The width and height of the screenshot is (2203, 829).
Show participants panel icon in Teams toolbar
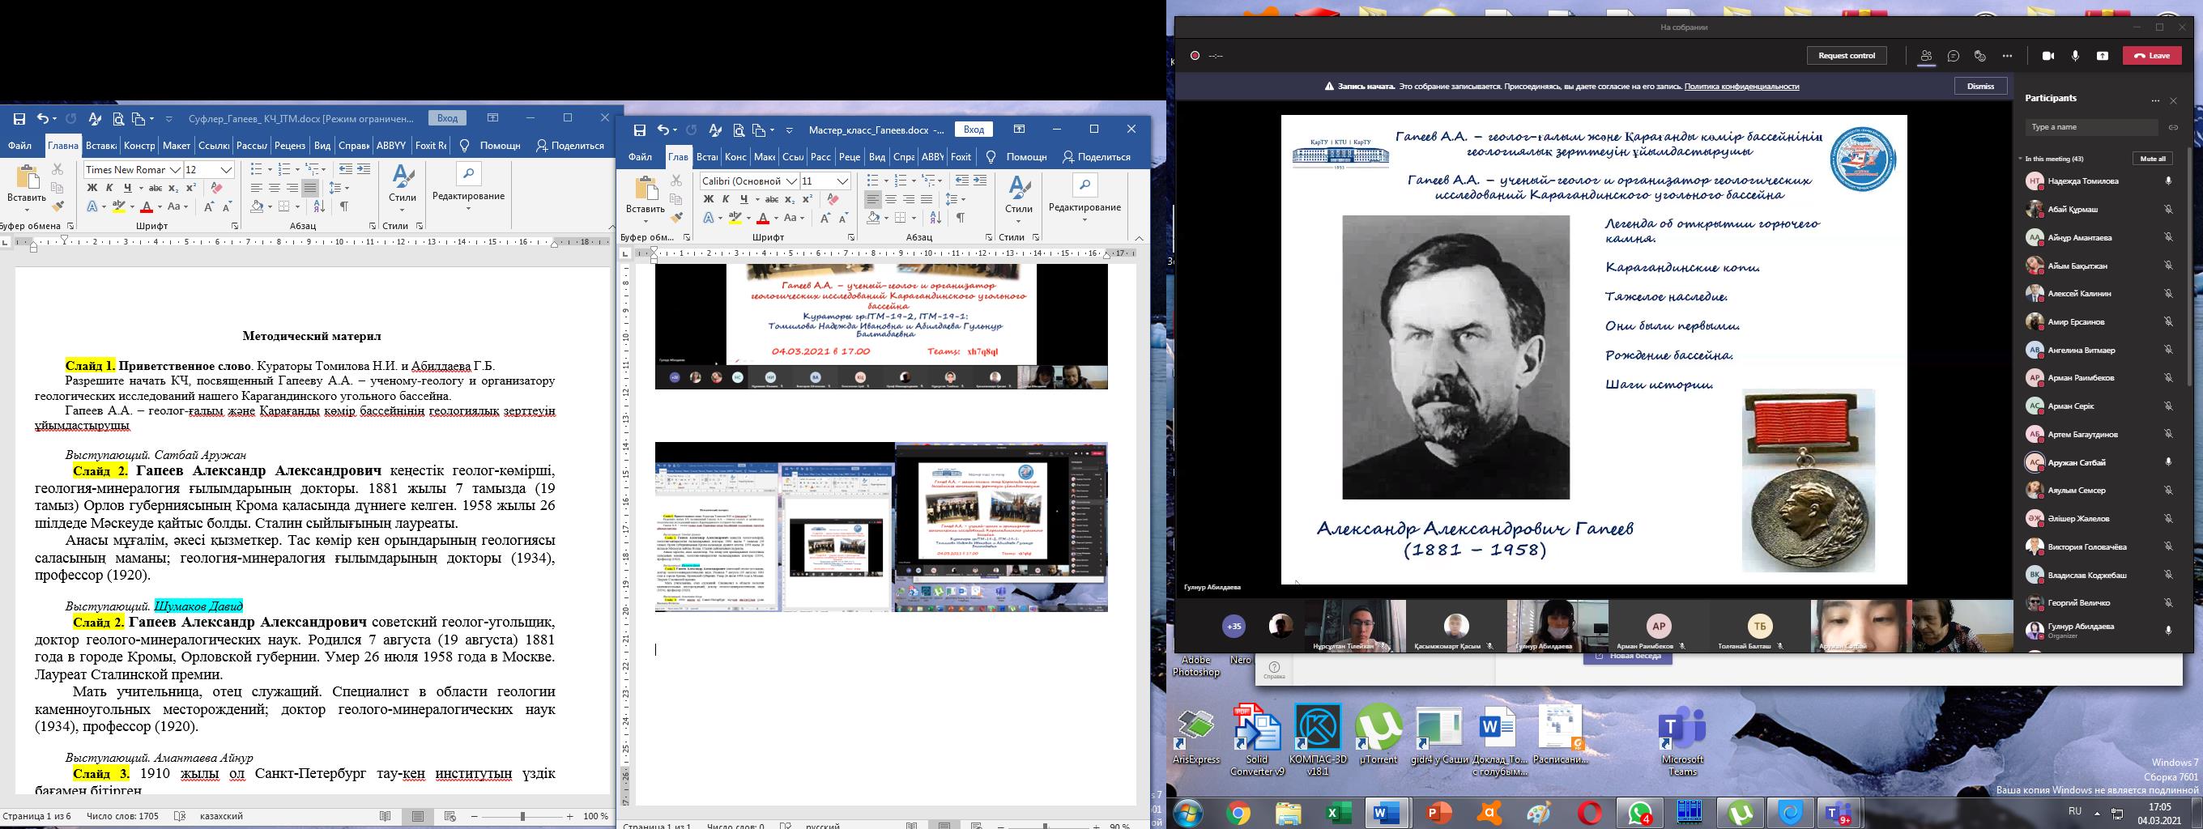1926,56
